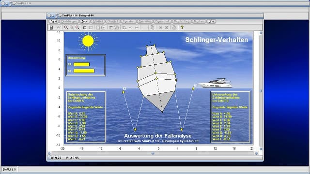Click the first magnifier zoom icon
The width and height of the screenshot is (310, 174).
tap(66, 28)
